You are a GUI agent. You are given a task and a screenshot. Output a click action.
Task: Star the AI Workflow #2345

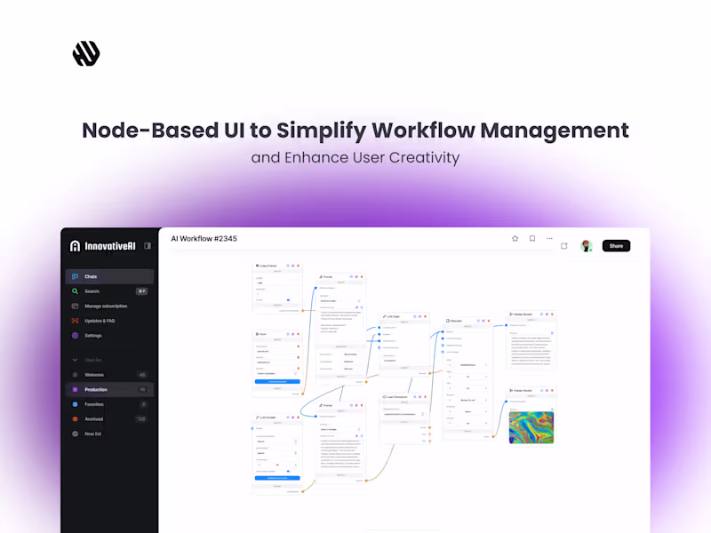click(x=515, y=238)
